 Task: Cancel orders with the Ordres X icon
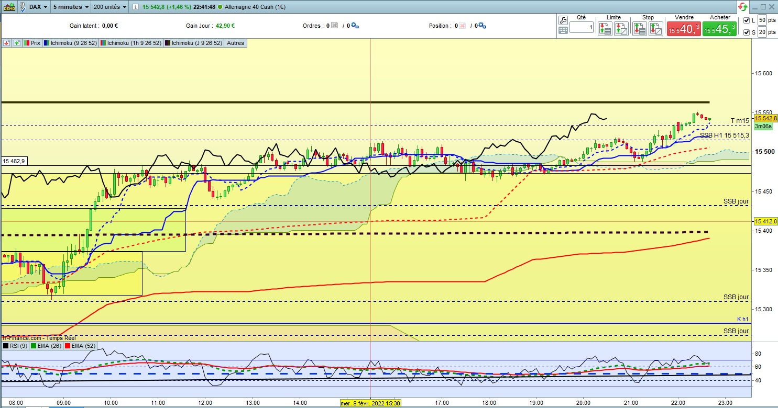click(x=335, y=26)
